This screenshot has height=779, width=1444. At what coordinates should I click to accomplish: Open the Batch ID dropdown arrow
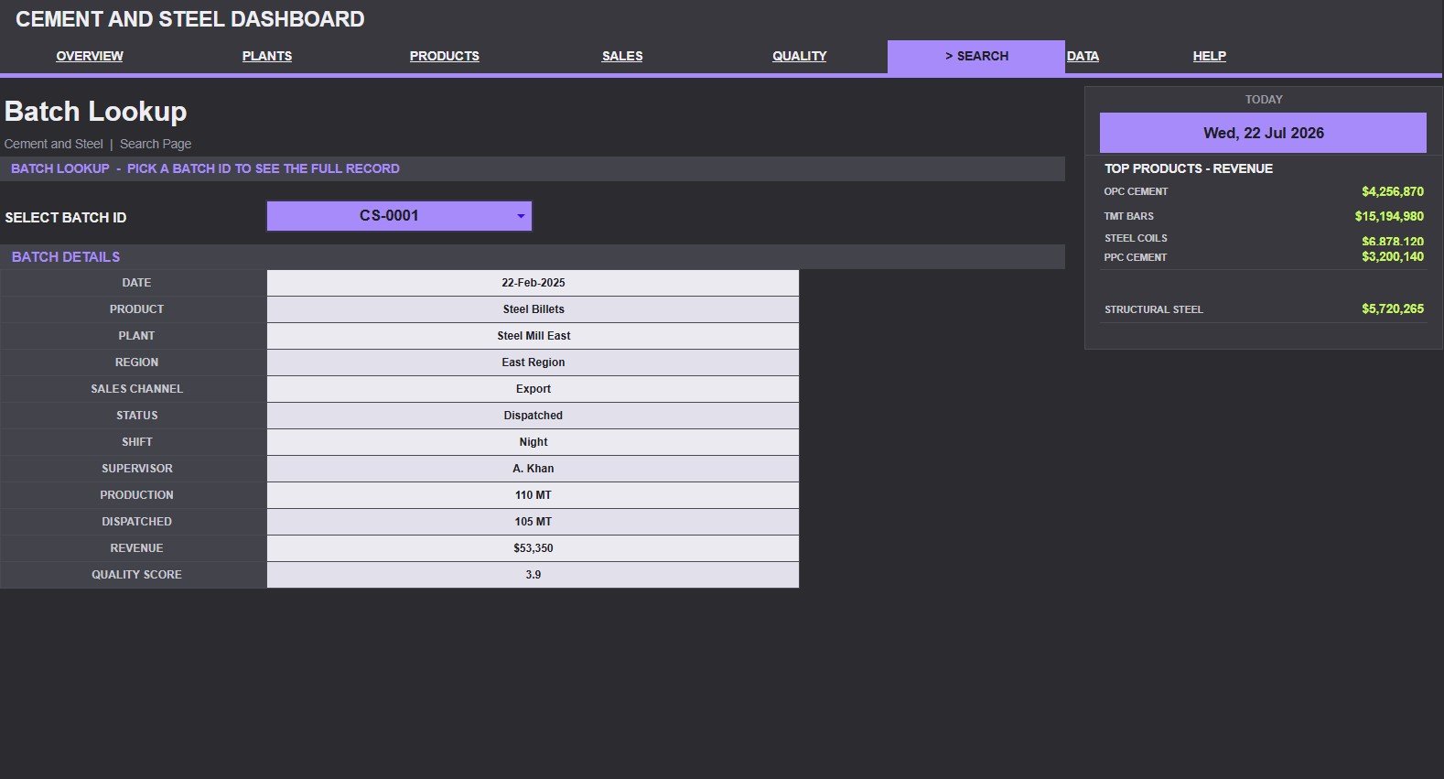[521, 217]
